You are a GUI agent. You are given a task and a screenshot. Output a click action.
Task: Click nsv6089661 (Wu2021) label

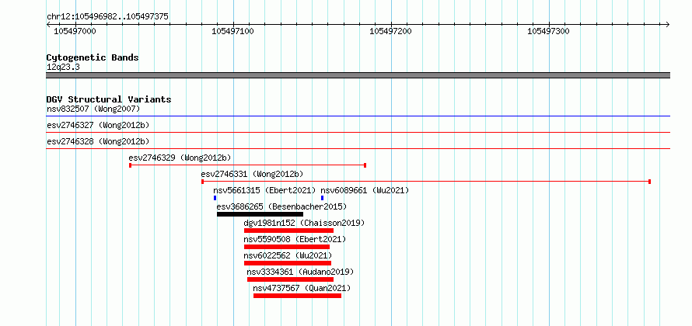[x=365, y=190]
